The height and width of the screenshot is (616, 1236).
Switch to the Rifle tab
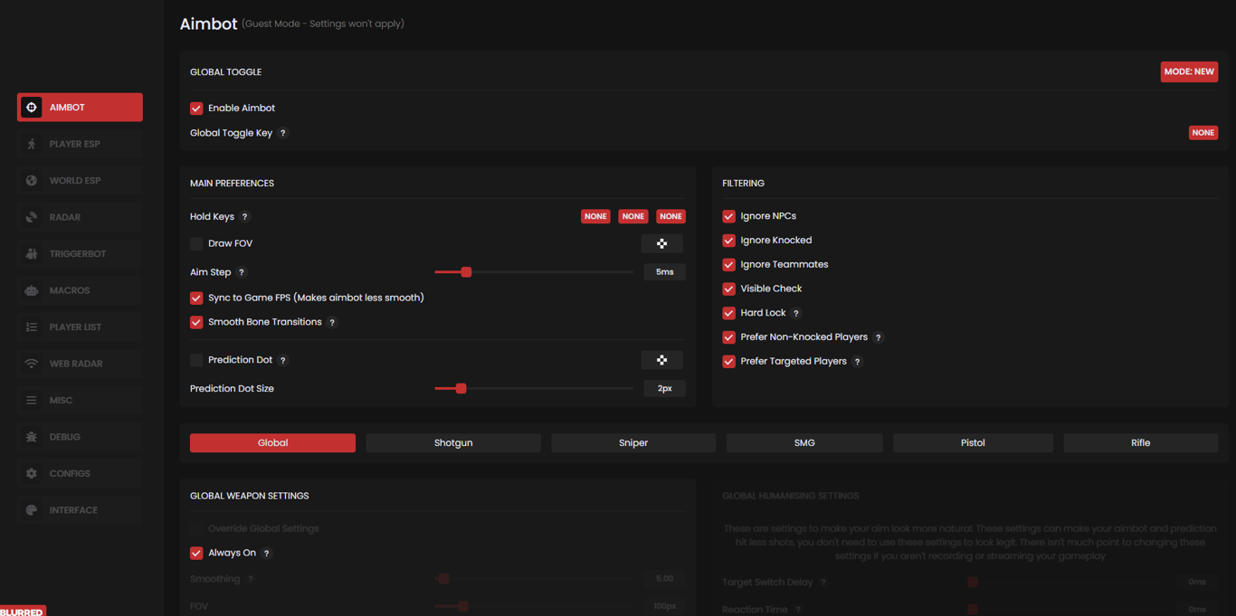[1140, 442]
